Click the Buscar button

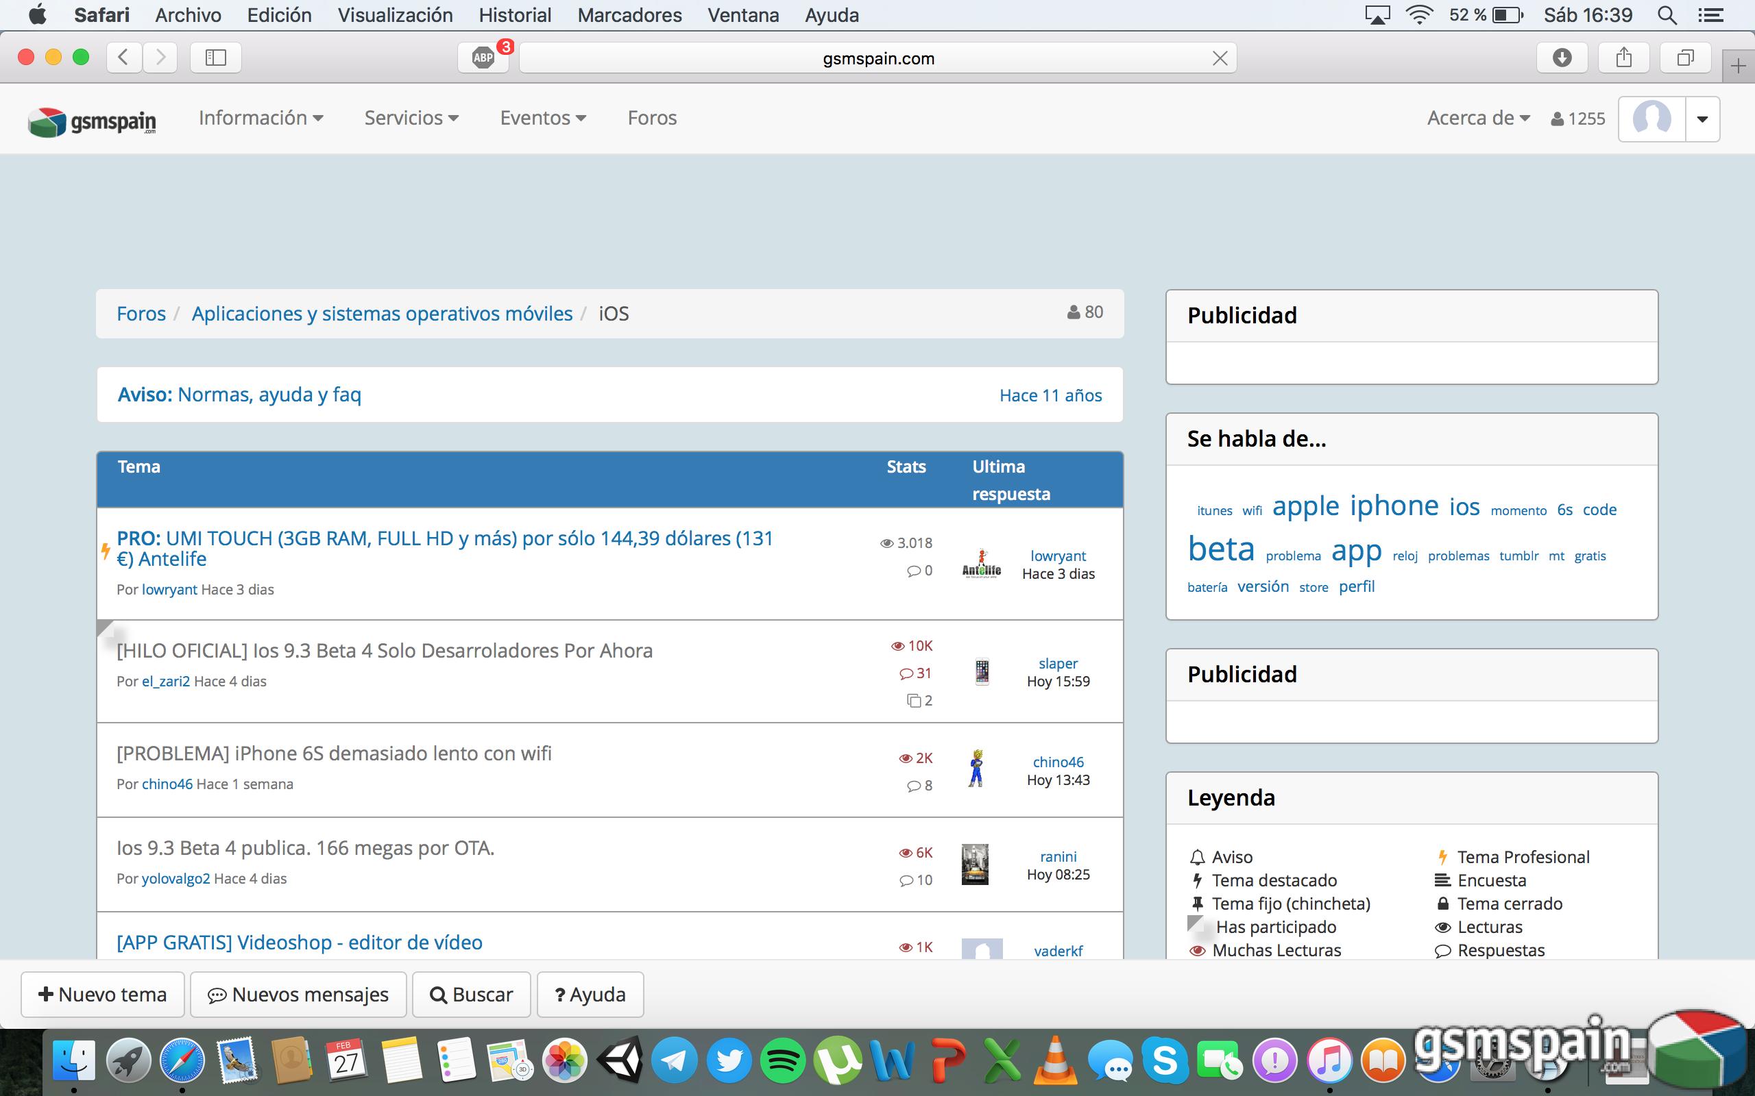(x=472, y=995)
